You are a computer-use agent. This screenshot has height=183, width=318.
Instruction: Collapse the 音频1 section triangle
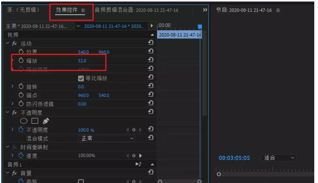tap(152, 164)
